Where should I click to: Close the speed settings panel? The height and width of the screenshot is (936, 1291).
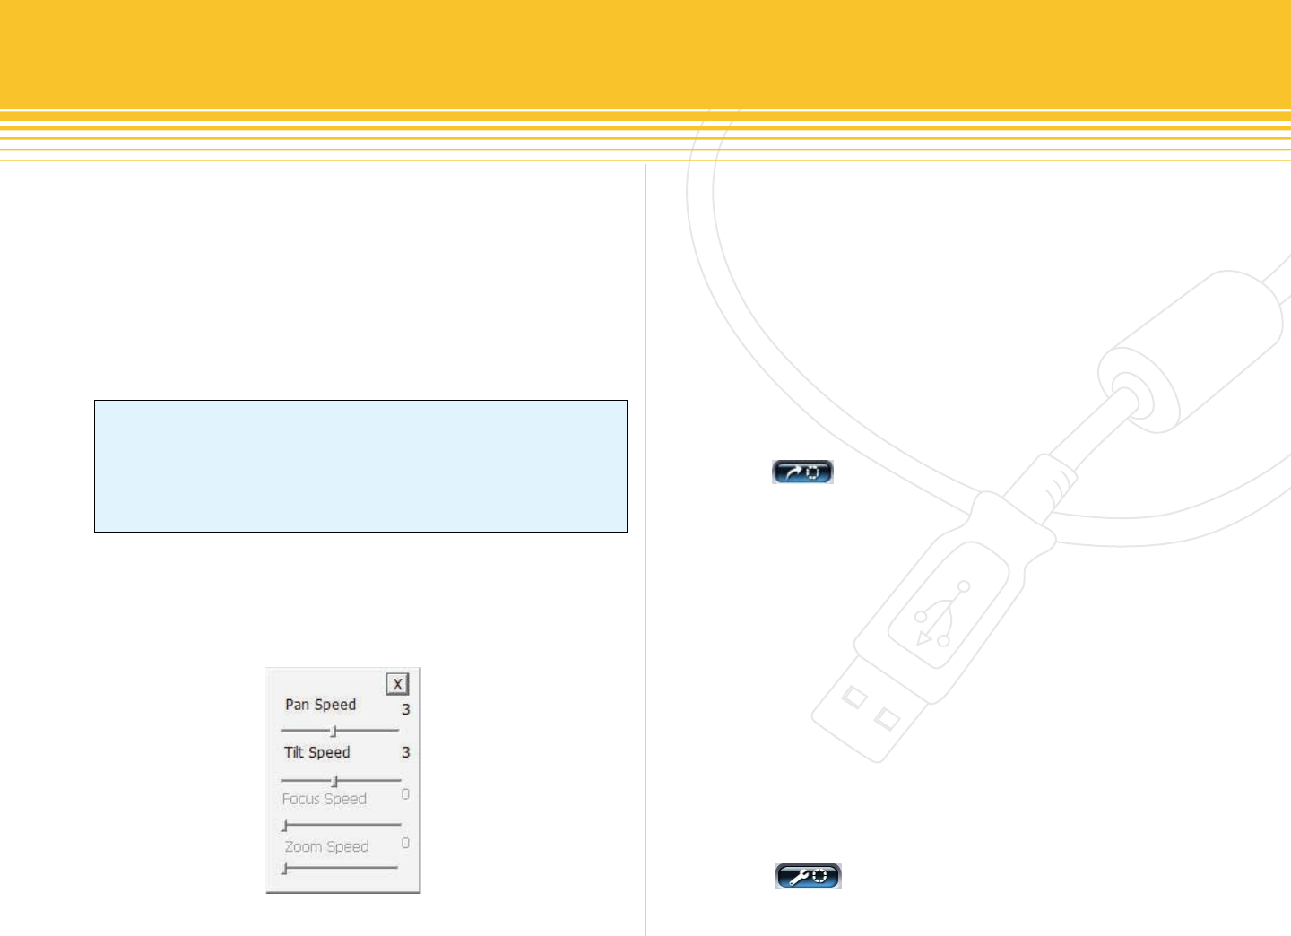pyautogui.click(x=398, y=684)
